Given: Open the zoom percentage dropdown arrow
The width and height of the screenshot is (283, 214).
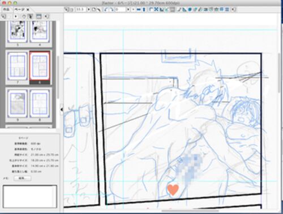Looking at the screenshot, I should click(89, 9).
